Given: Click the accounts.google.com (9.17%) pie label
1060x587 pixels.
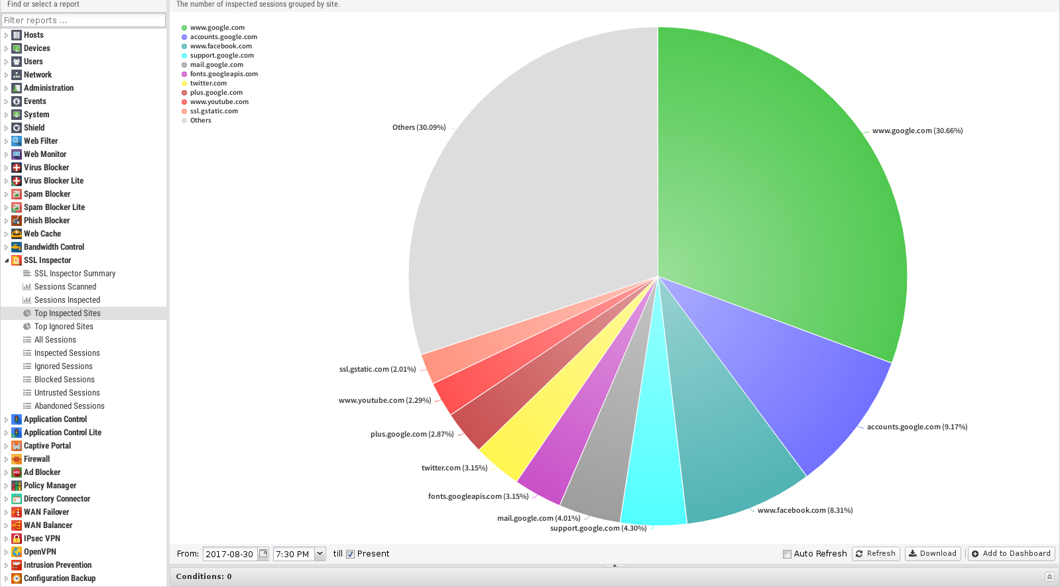Looking at the screenshot, I should pyautogui.click(x=917, y=427).
